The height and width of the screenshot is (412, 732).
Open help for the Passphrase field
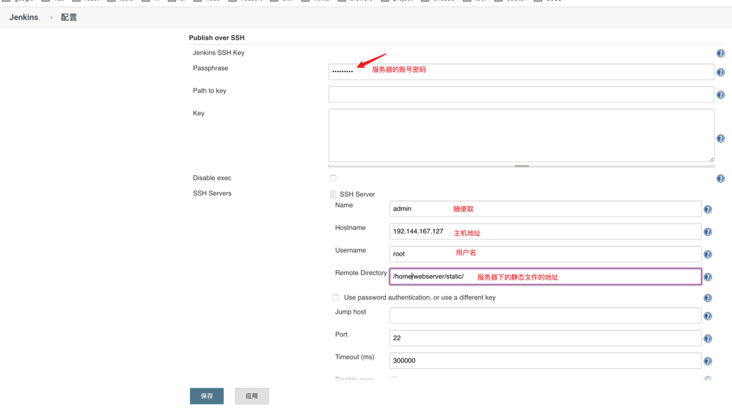point(720,72)
